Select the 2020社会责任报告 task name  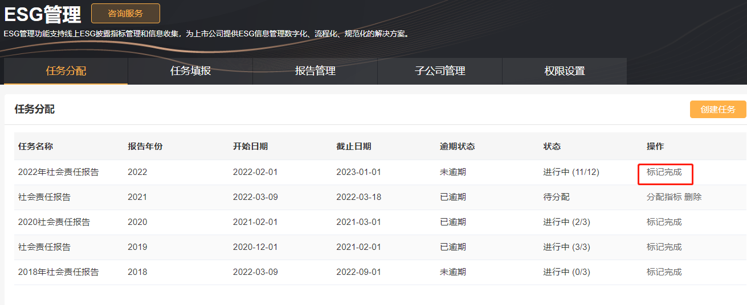(54, 222)
